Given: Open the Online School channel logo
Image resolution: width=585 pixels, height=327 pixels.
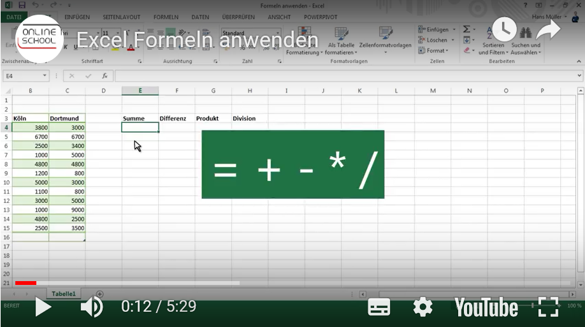Looking at the screenshot, I should [x=39, y=38].
